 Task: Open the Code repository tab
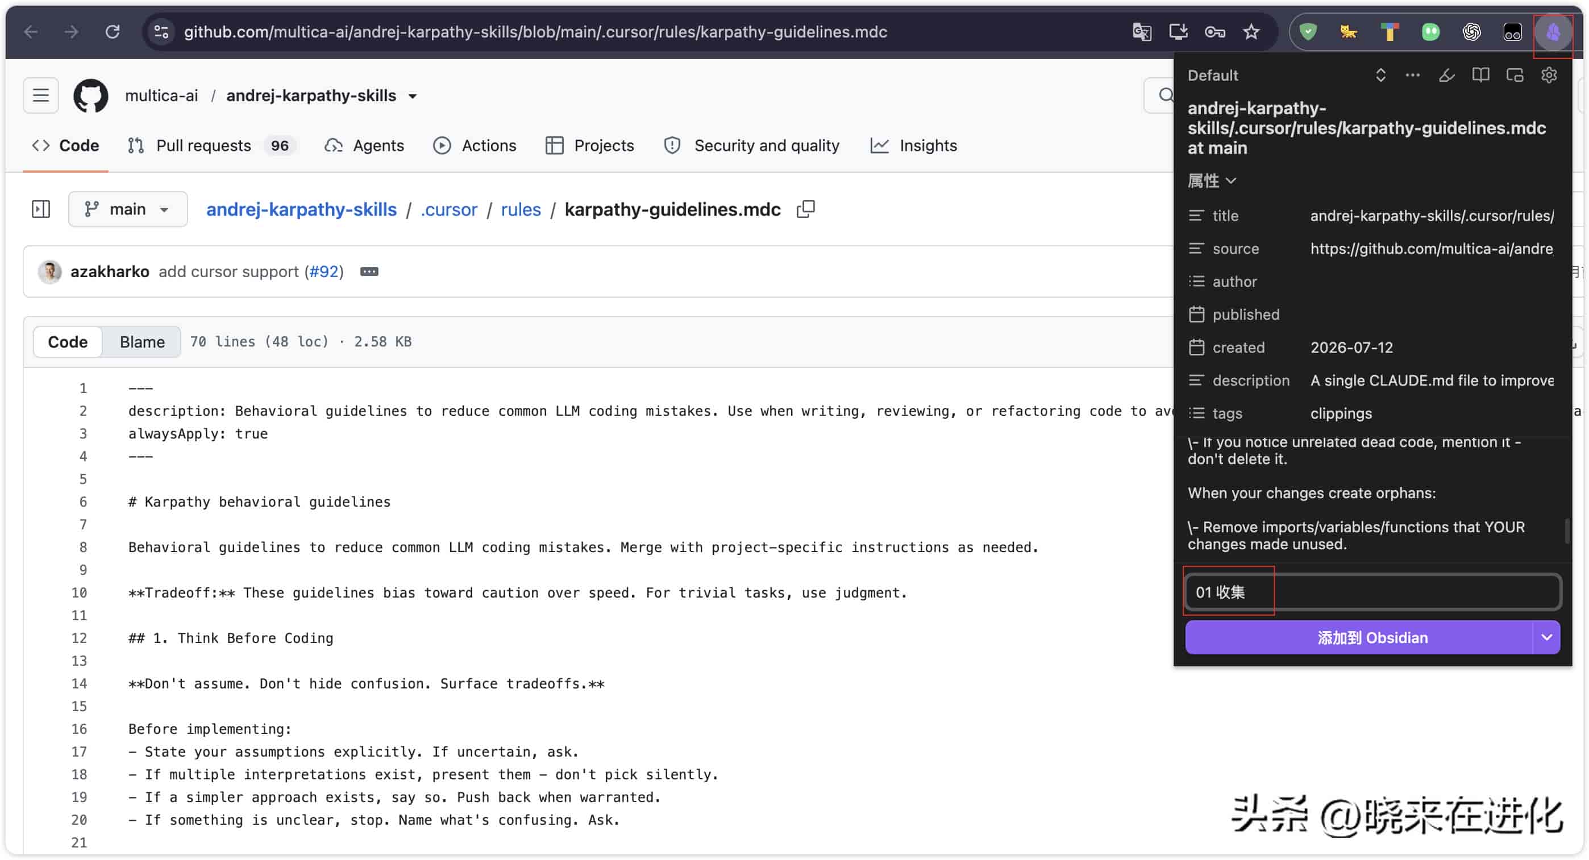[x=65, y=145]
